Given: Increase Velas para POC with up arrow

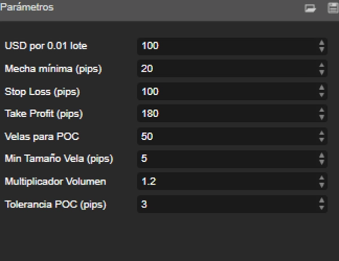Looking at the screenshot, I should pos(321,133).
